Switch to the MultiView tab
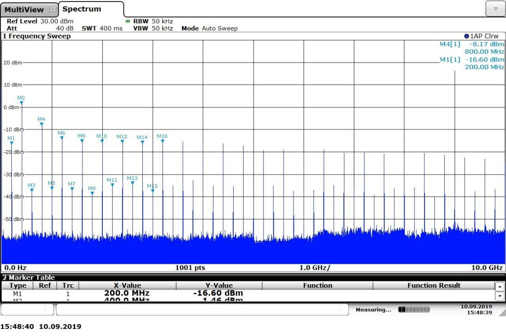Viewport: 506px width, 336px height. [x=29, y=10]
